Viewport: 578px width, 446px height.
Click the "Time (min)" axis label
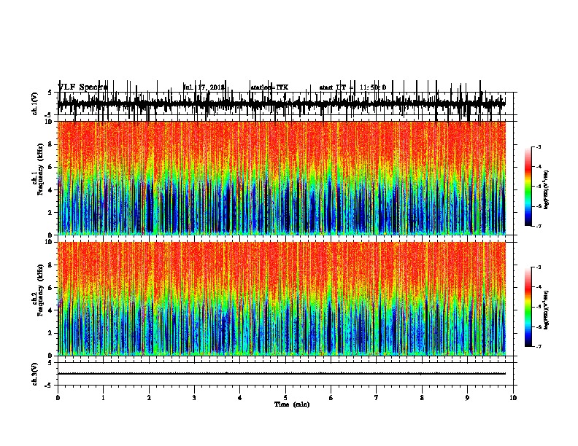[292, 404]
